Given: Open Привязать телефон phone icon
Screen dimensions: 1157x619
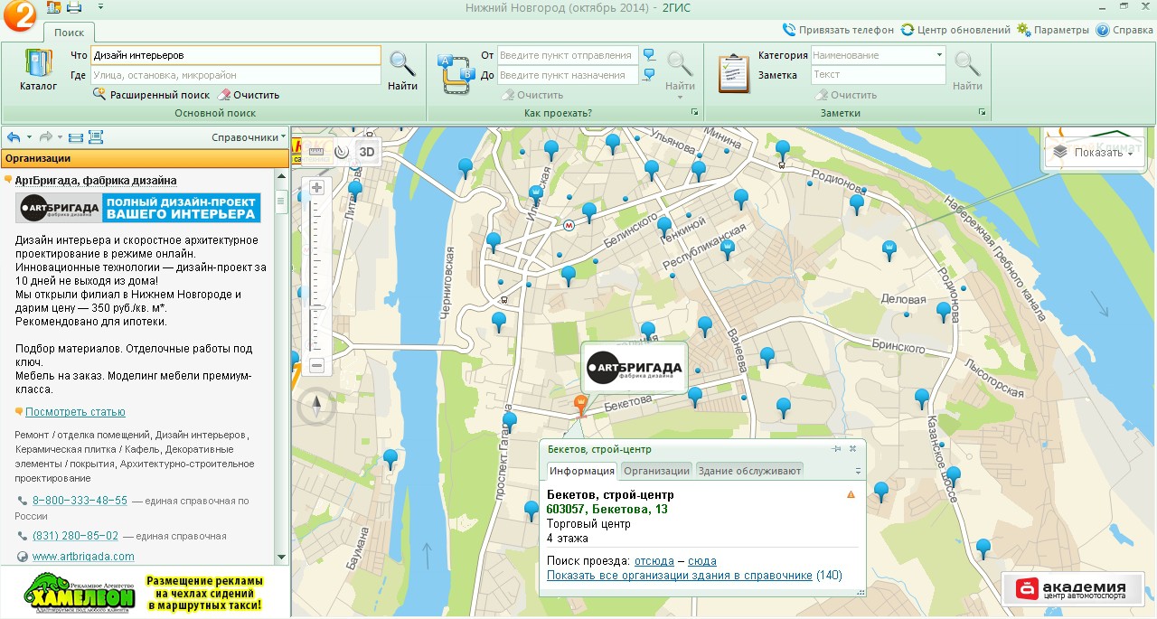Looking at the screenshot, I should point(838,30).
